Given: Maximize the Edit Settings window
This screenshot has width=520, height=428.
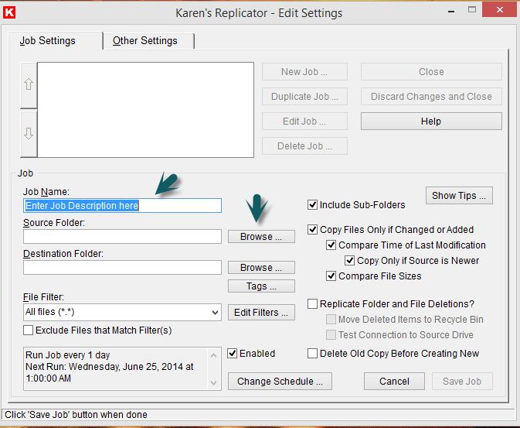Looking at the screenshot, I should (472, 10).
